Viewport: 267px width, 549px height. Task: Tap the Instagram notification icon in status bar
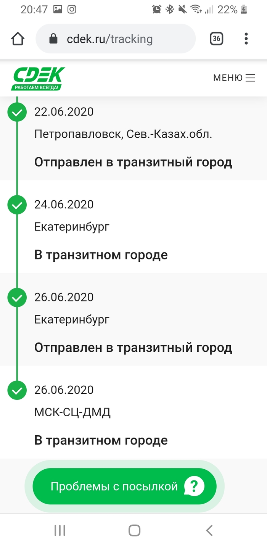pos(72,10)
